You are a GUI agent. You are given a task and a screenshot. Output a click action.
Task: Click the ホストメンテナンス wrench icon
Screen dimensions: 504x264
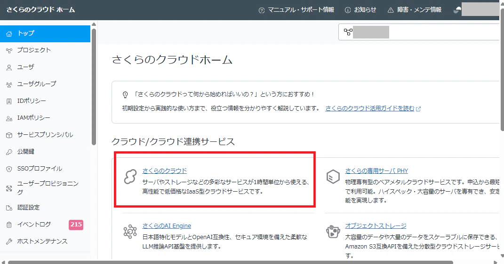pos(9,242)
